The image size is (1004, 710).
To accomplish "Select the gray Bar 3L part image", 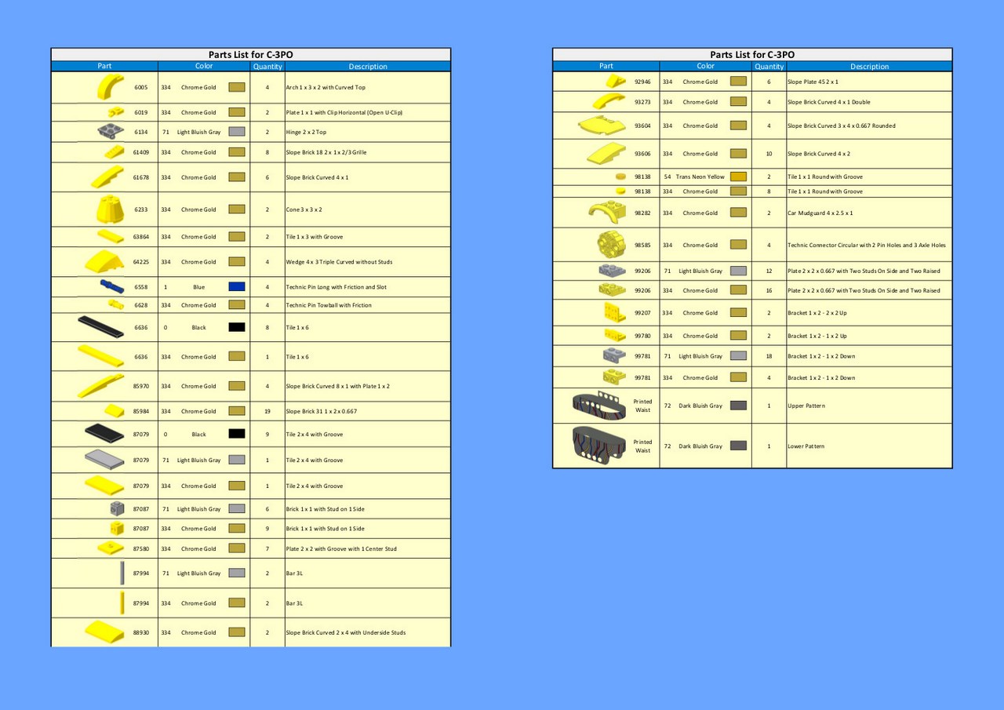I will (122, 573).
